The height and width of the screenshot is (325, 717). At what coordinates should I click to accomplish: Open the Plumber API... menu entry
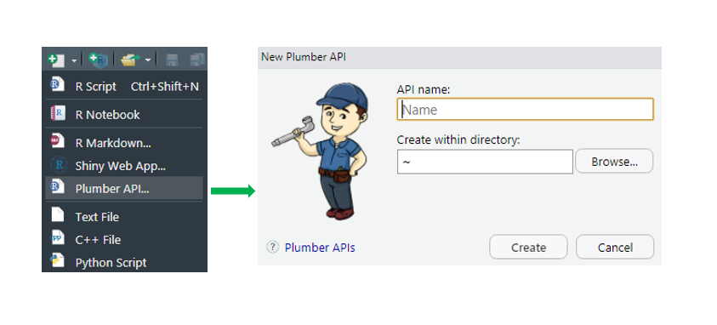tap(124, 188)
